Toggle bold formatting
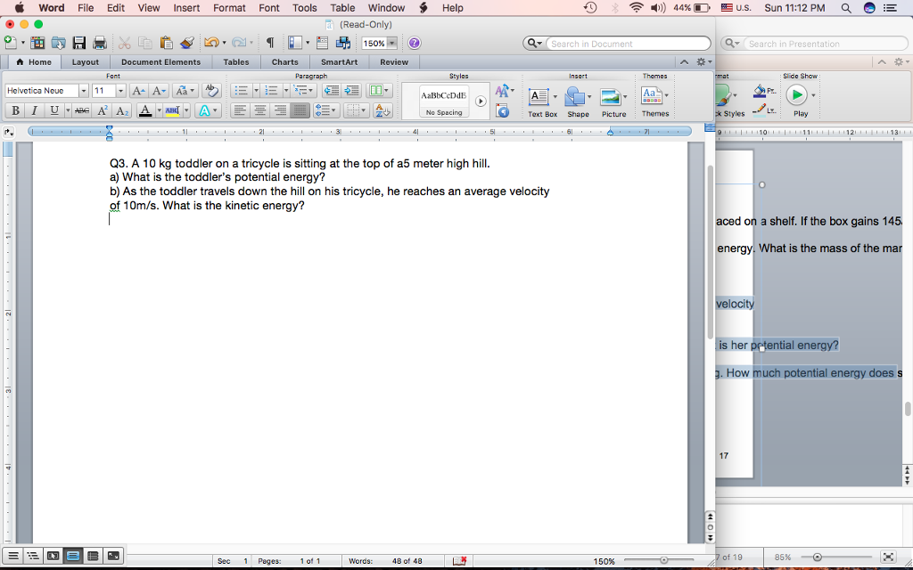913x570 pixels. [x=15, y=110]
